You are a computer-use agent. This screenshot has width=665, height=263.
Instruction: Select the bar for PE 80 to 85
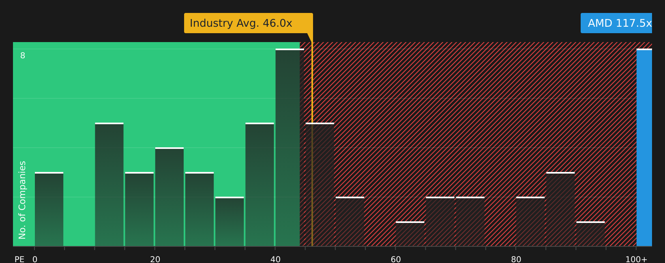pos(530,221)
